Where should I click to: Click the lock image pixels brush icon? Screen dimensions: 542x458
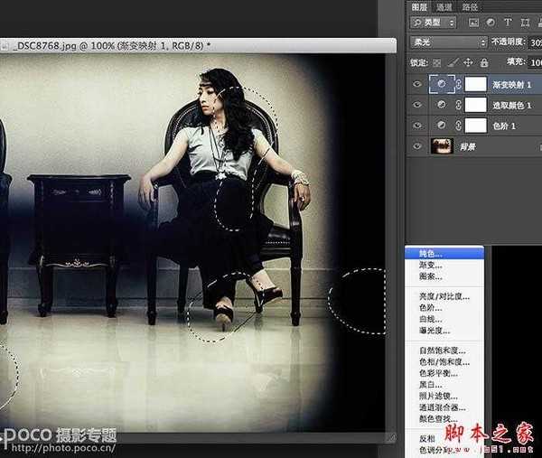tap(453, 62)
